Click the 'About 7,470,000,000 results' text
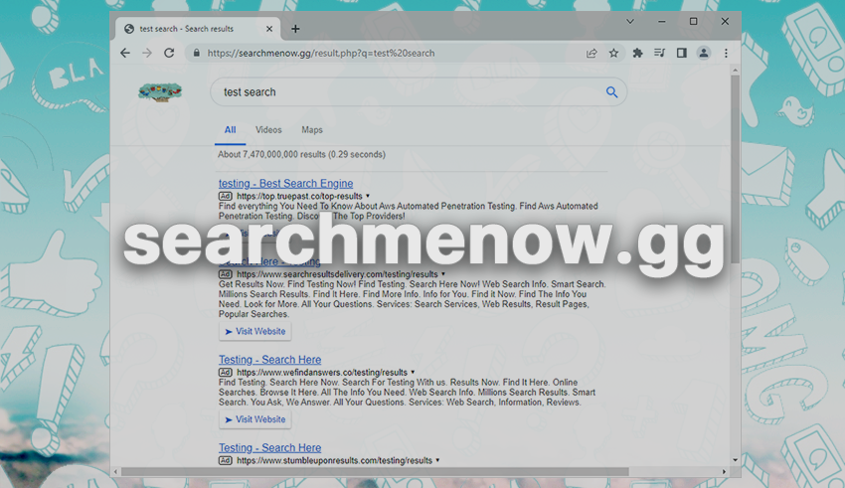 [x=302, y=155]
